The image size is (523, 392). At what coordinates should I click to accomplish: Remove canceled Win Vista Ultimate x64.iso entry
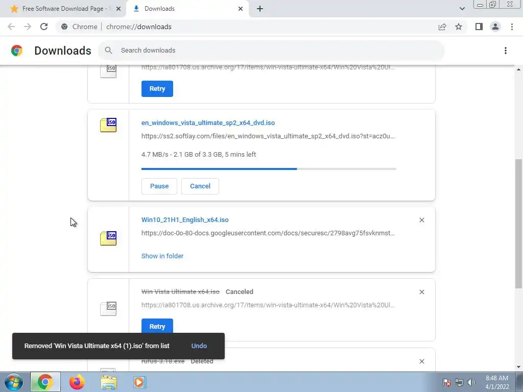421,292
